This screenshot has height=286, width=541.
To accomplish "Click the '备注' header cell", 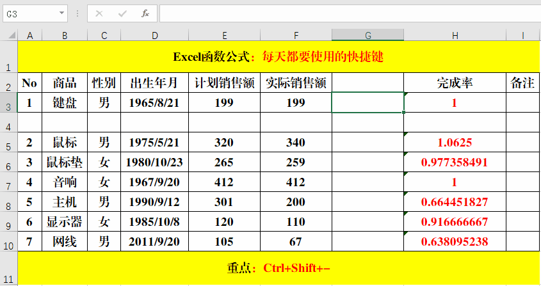I will click(522, 83).
